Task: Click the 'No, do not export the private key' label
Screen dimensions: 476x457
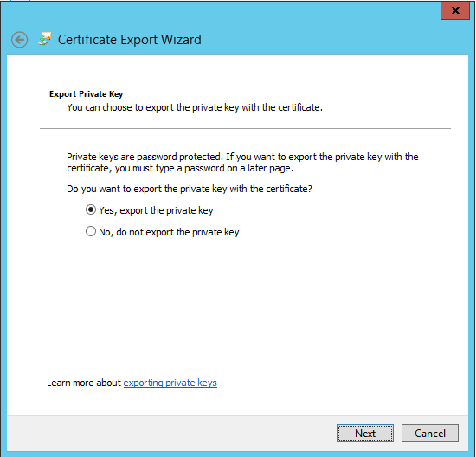Action: 169,232
